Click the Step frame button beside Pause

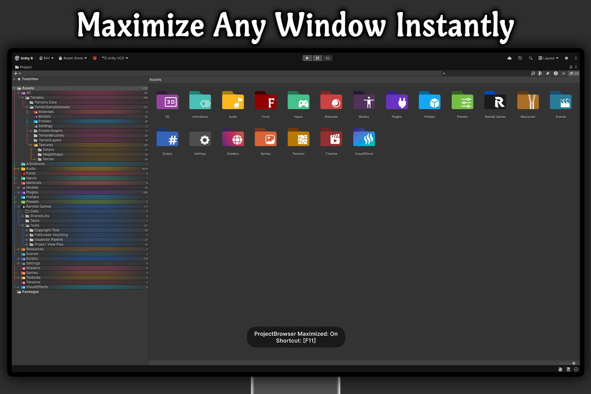[x=328, y=58]
